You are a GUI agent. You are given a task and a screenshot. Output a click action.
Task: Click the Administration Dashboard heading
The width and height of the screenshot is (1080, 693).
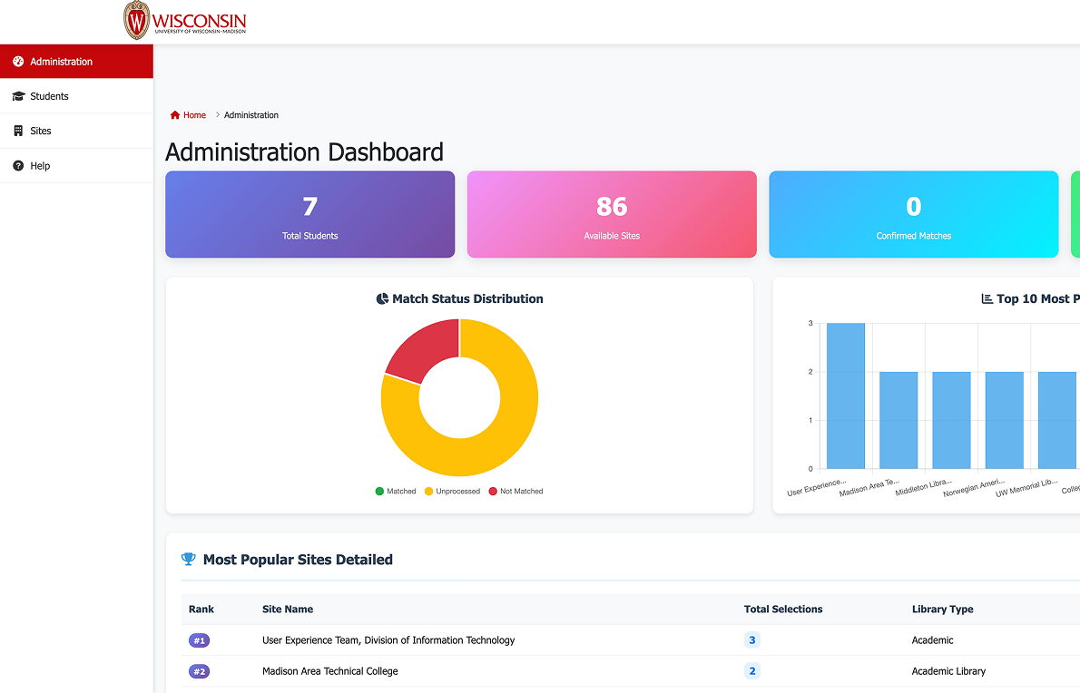[x=304, y=152]
